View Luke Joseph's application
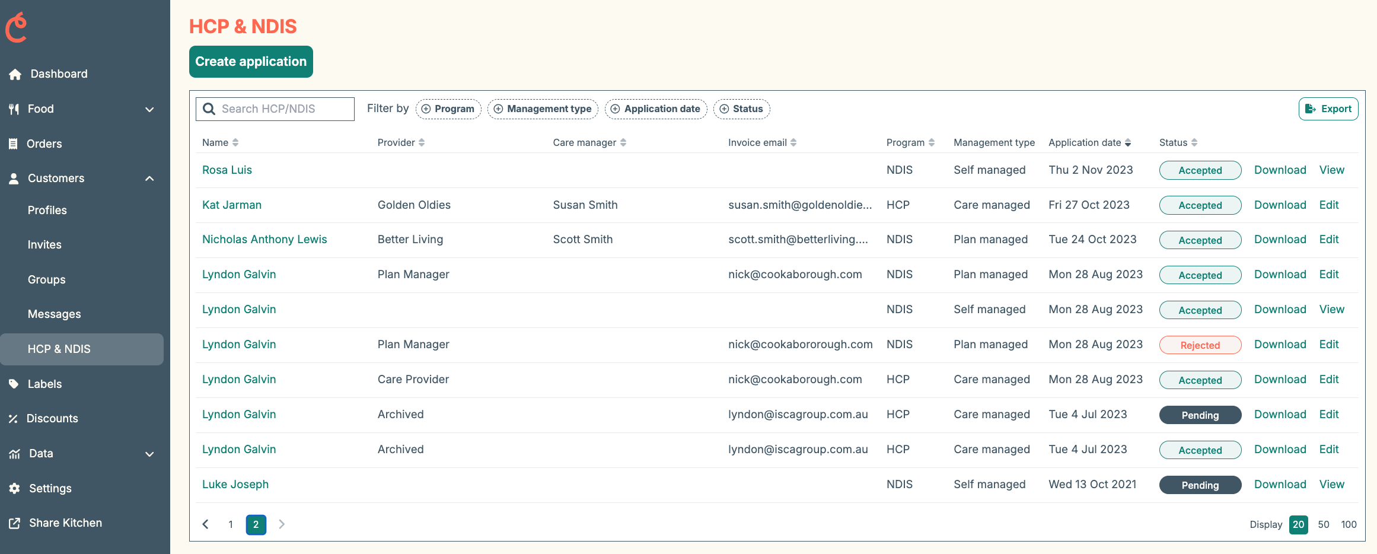The height and width of the screenshot is (554, 1377). point(1332,485)
